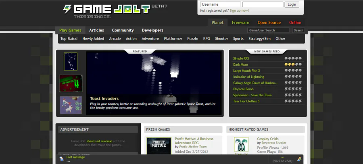Click the Last Message avatar icon
Screen dimensions: 363x164
62,159
